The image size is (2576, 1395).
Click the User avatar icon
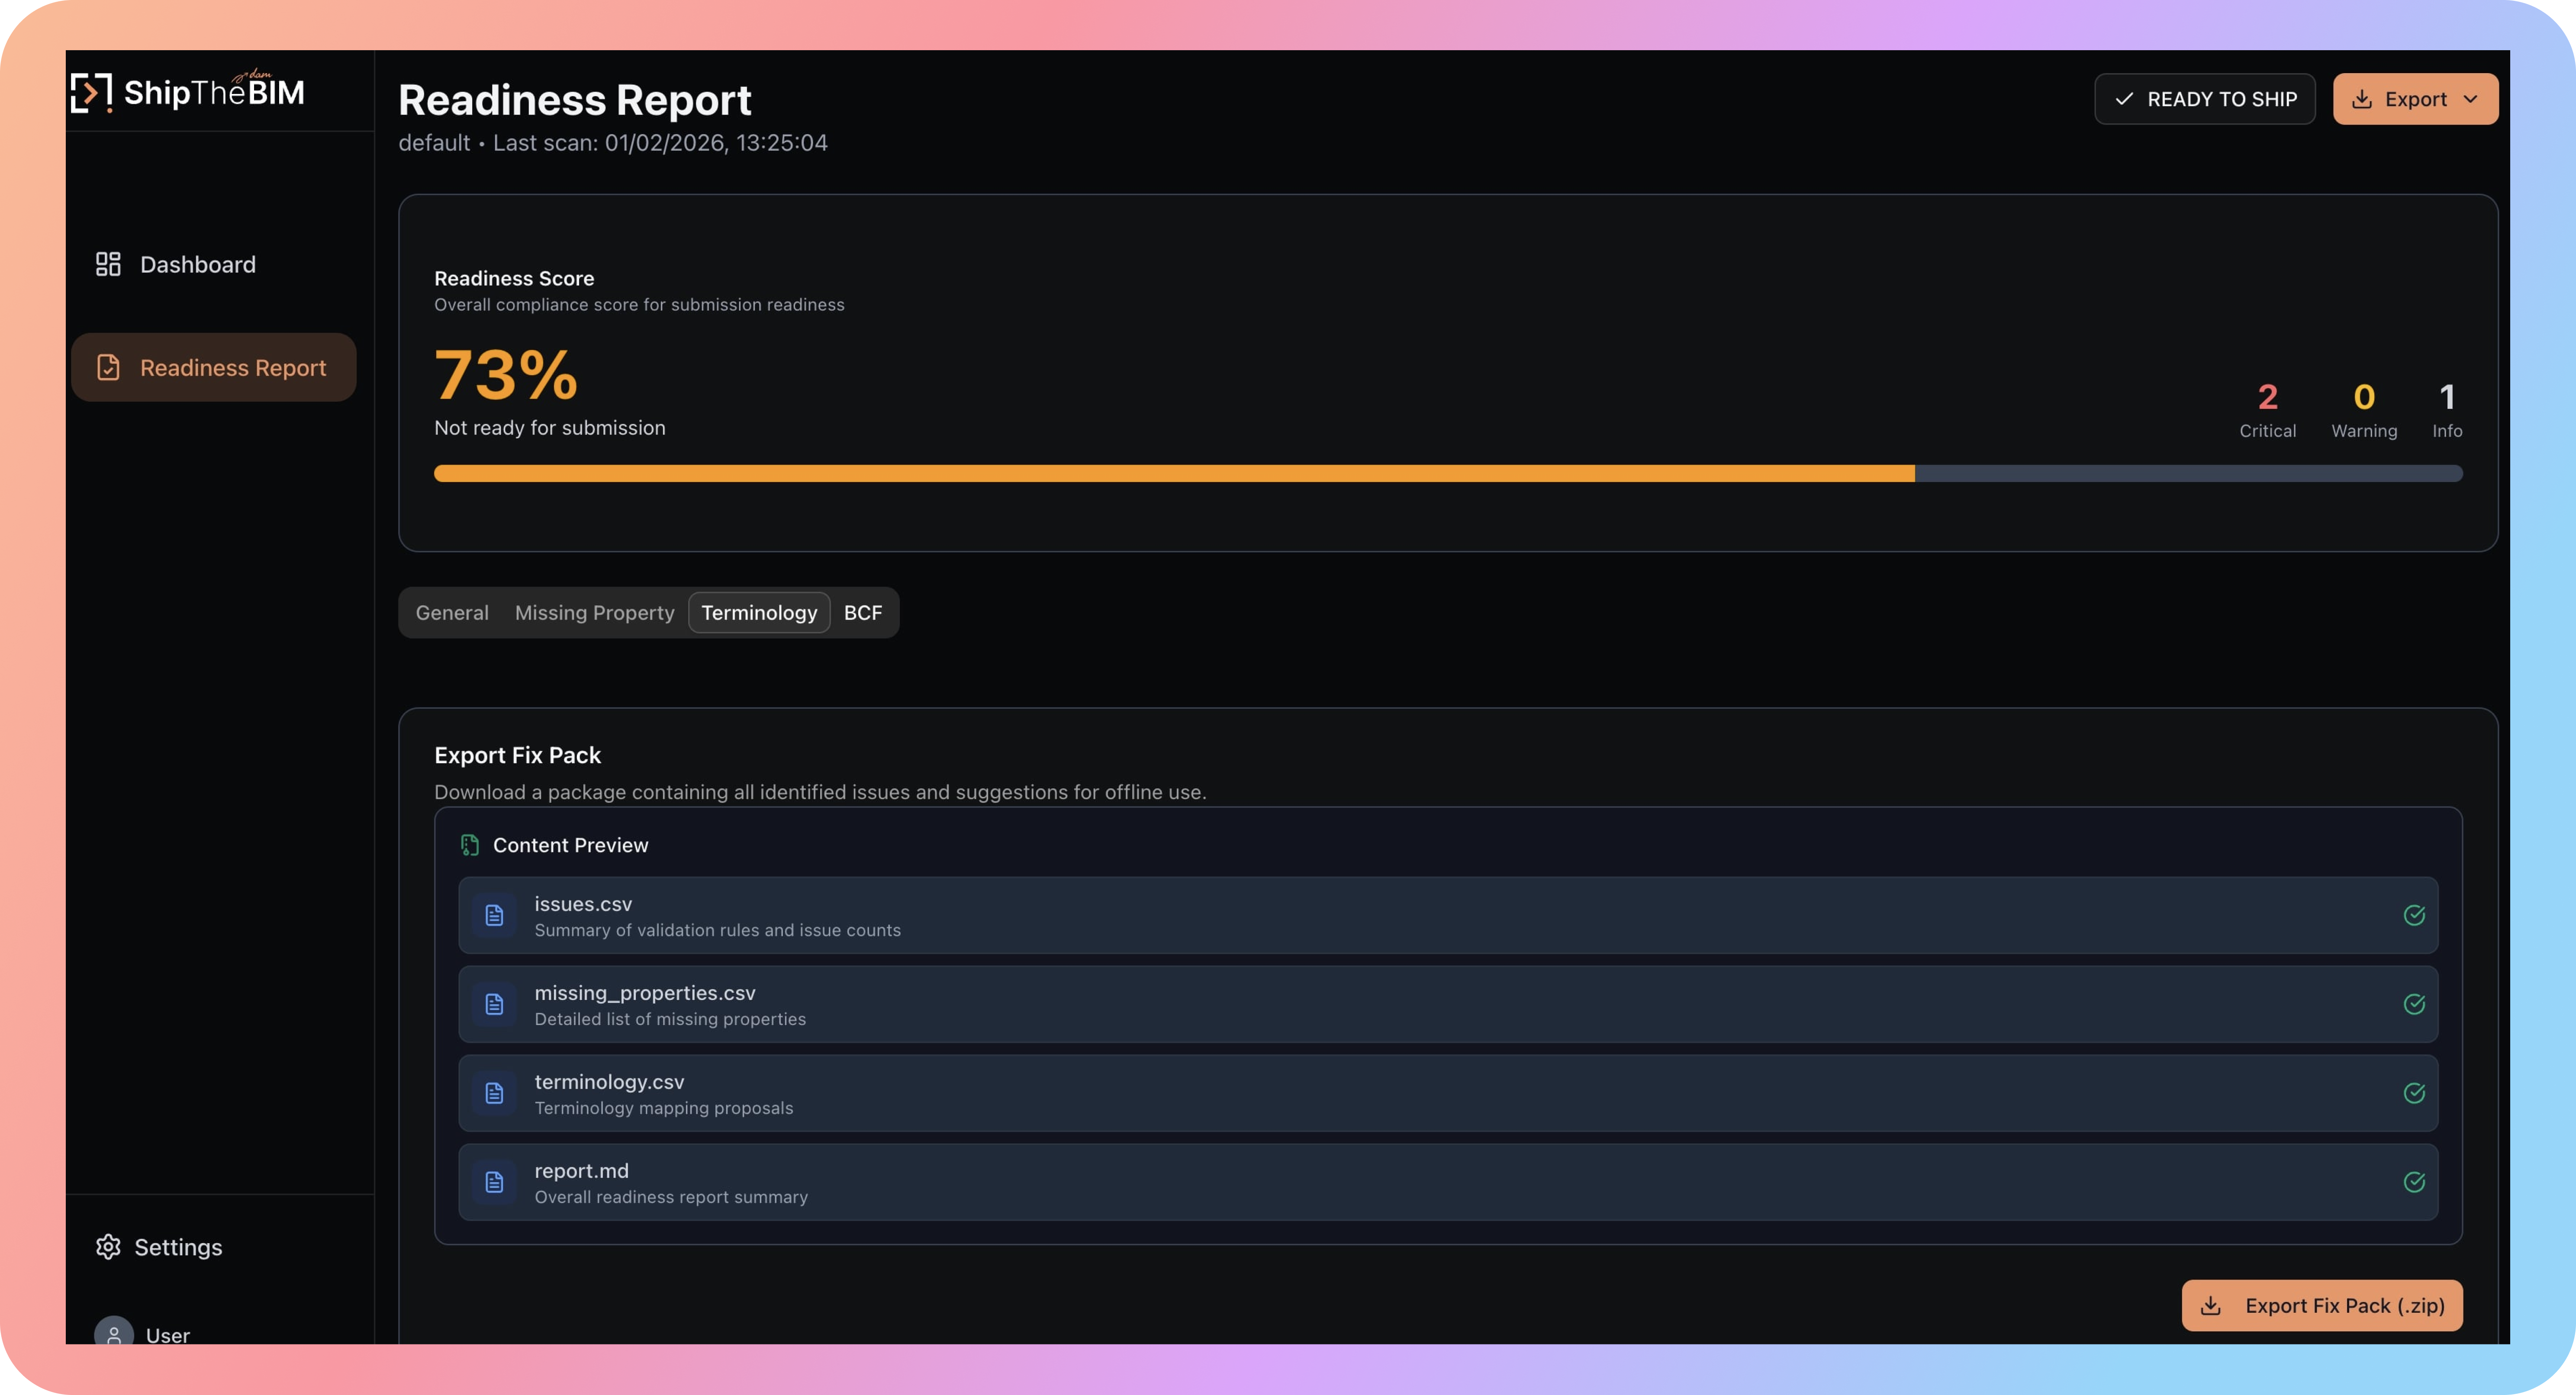pyautogui.click(x=114, y=1333)
